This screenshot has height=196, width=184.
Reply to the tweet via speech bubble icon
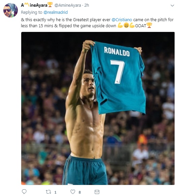(x=24, y=192)
